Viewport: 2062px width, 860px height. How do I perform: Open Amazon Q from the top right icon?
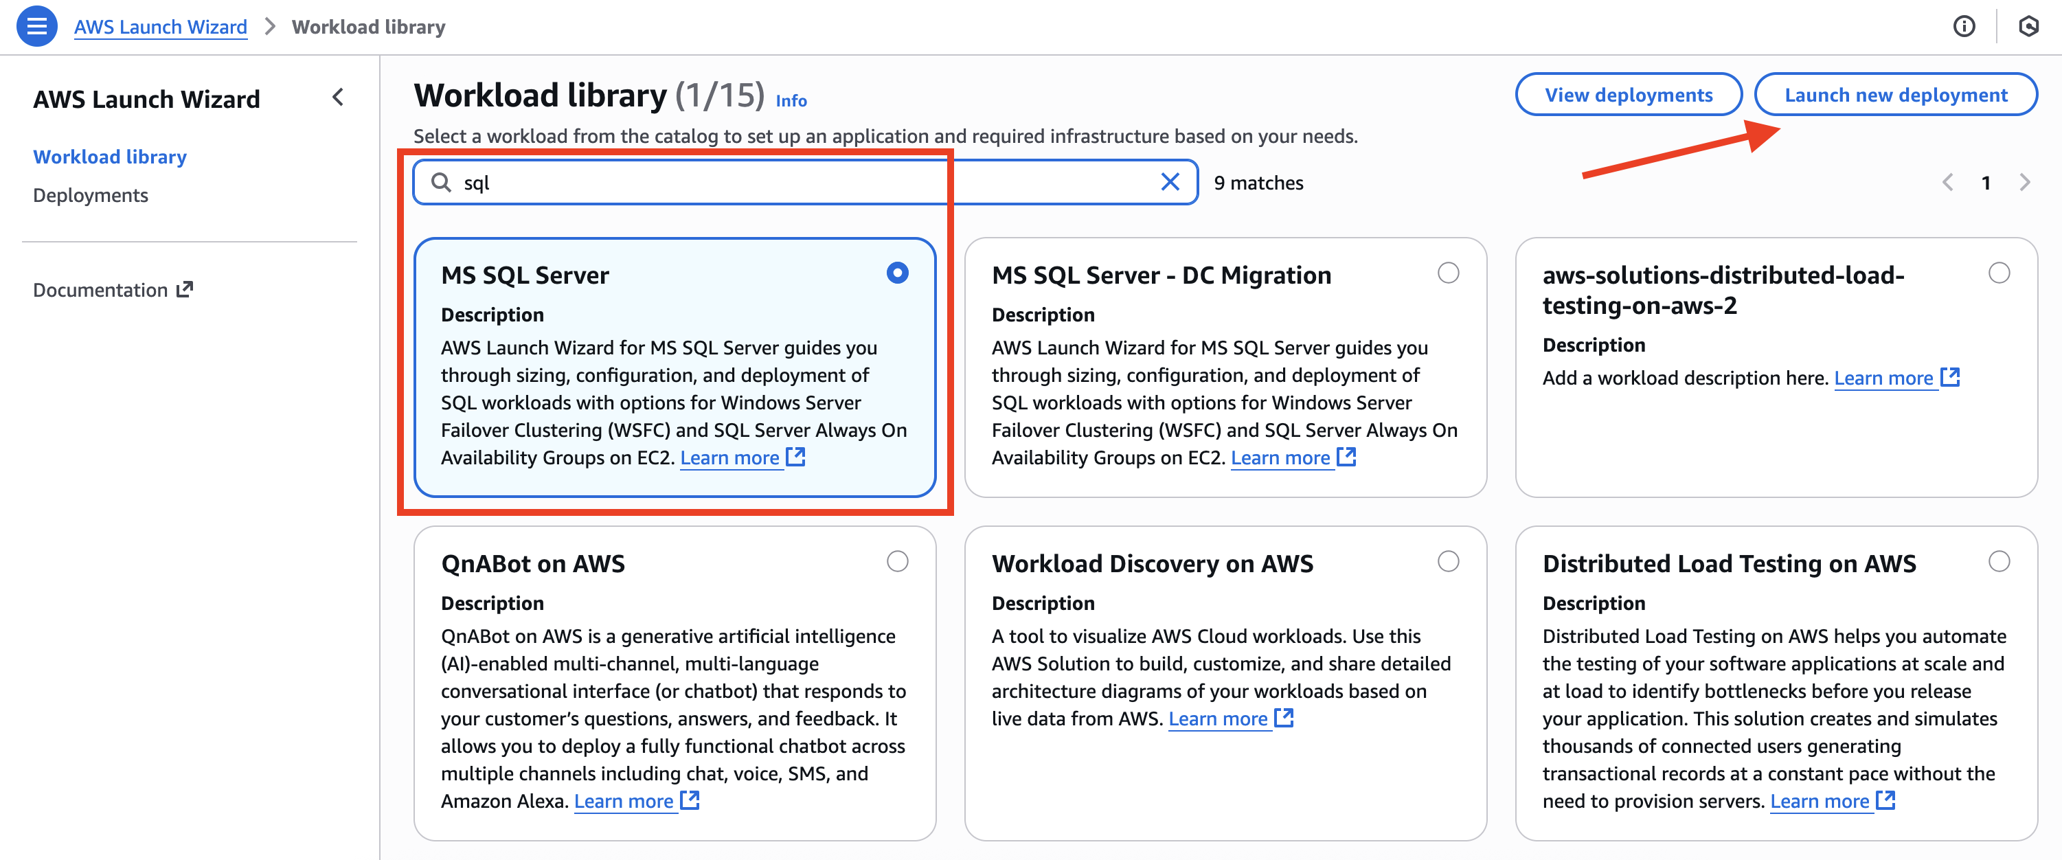2030,26
